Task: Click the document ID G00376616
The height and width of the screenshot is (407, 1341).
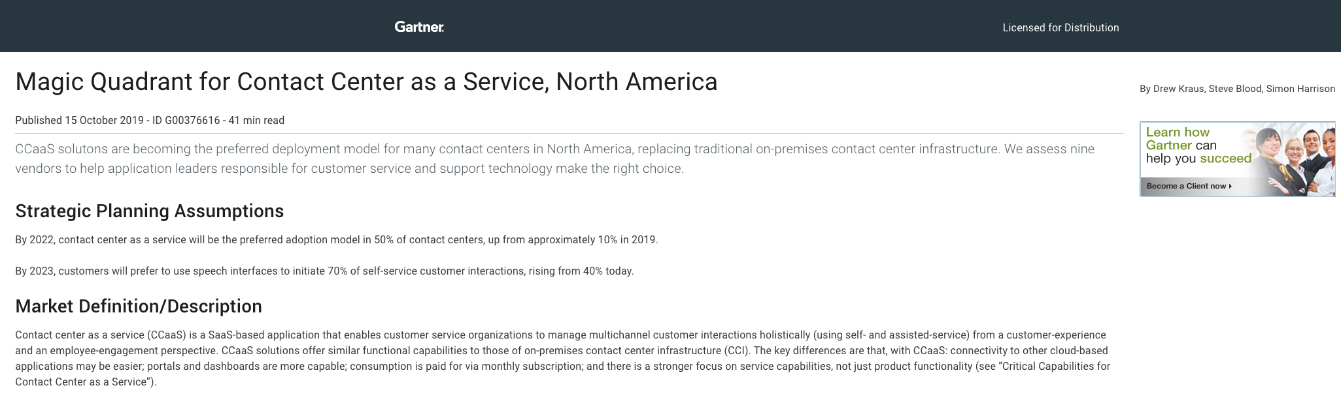Action: coord(186,120)
